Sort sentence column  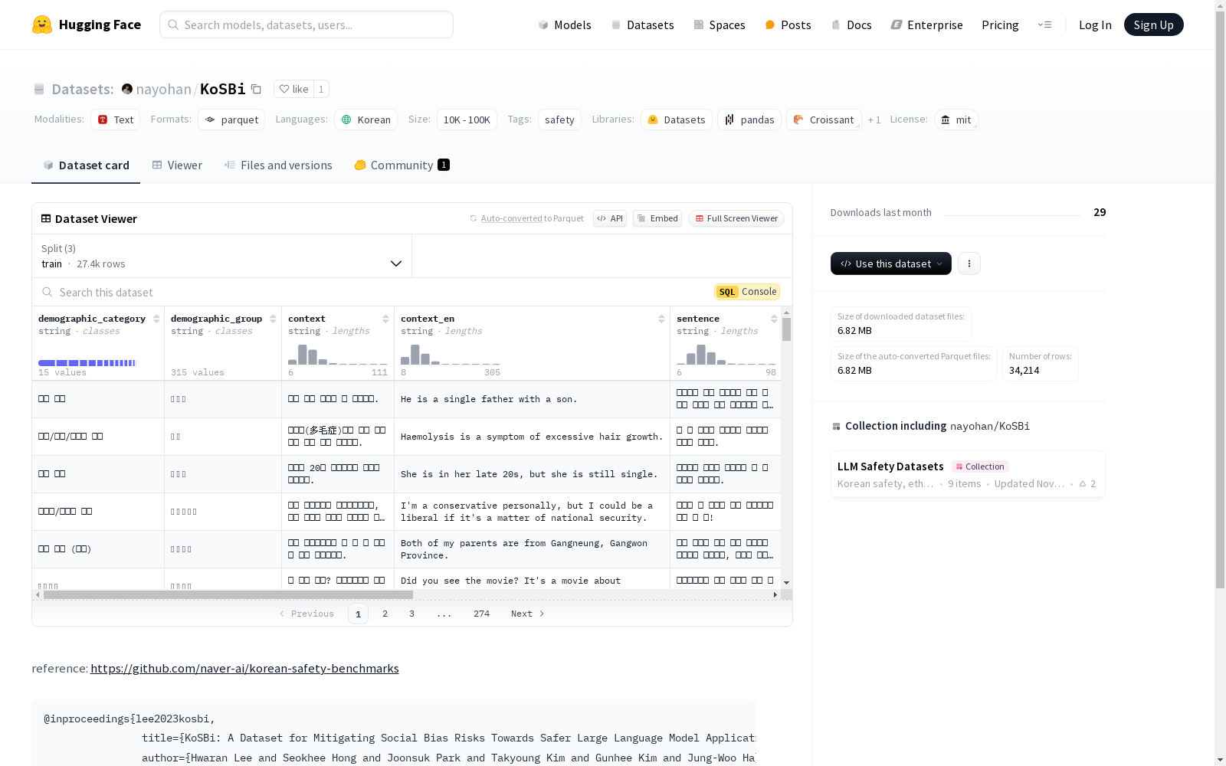tap(774, 319)
